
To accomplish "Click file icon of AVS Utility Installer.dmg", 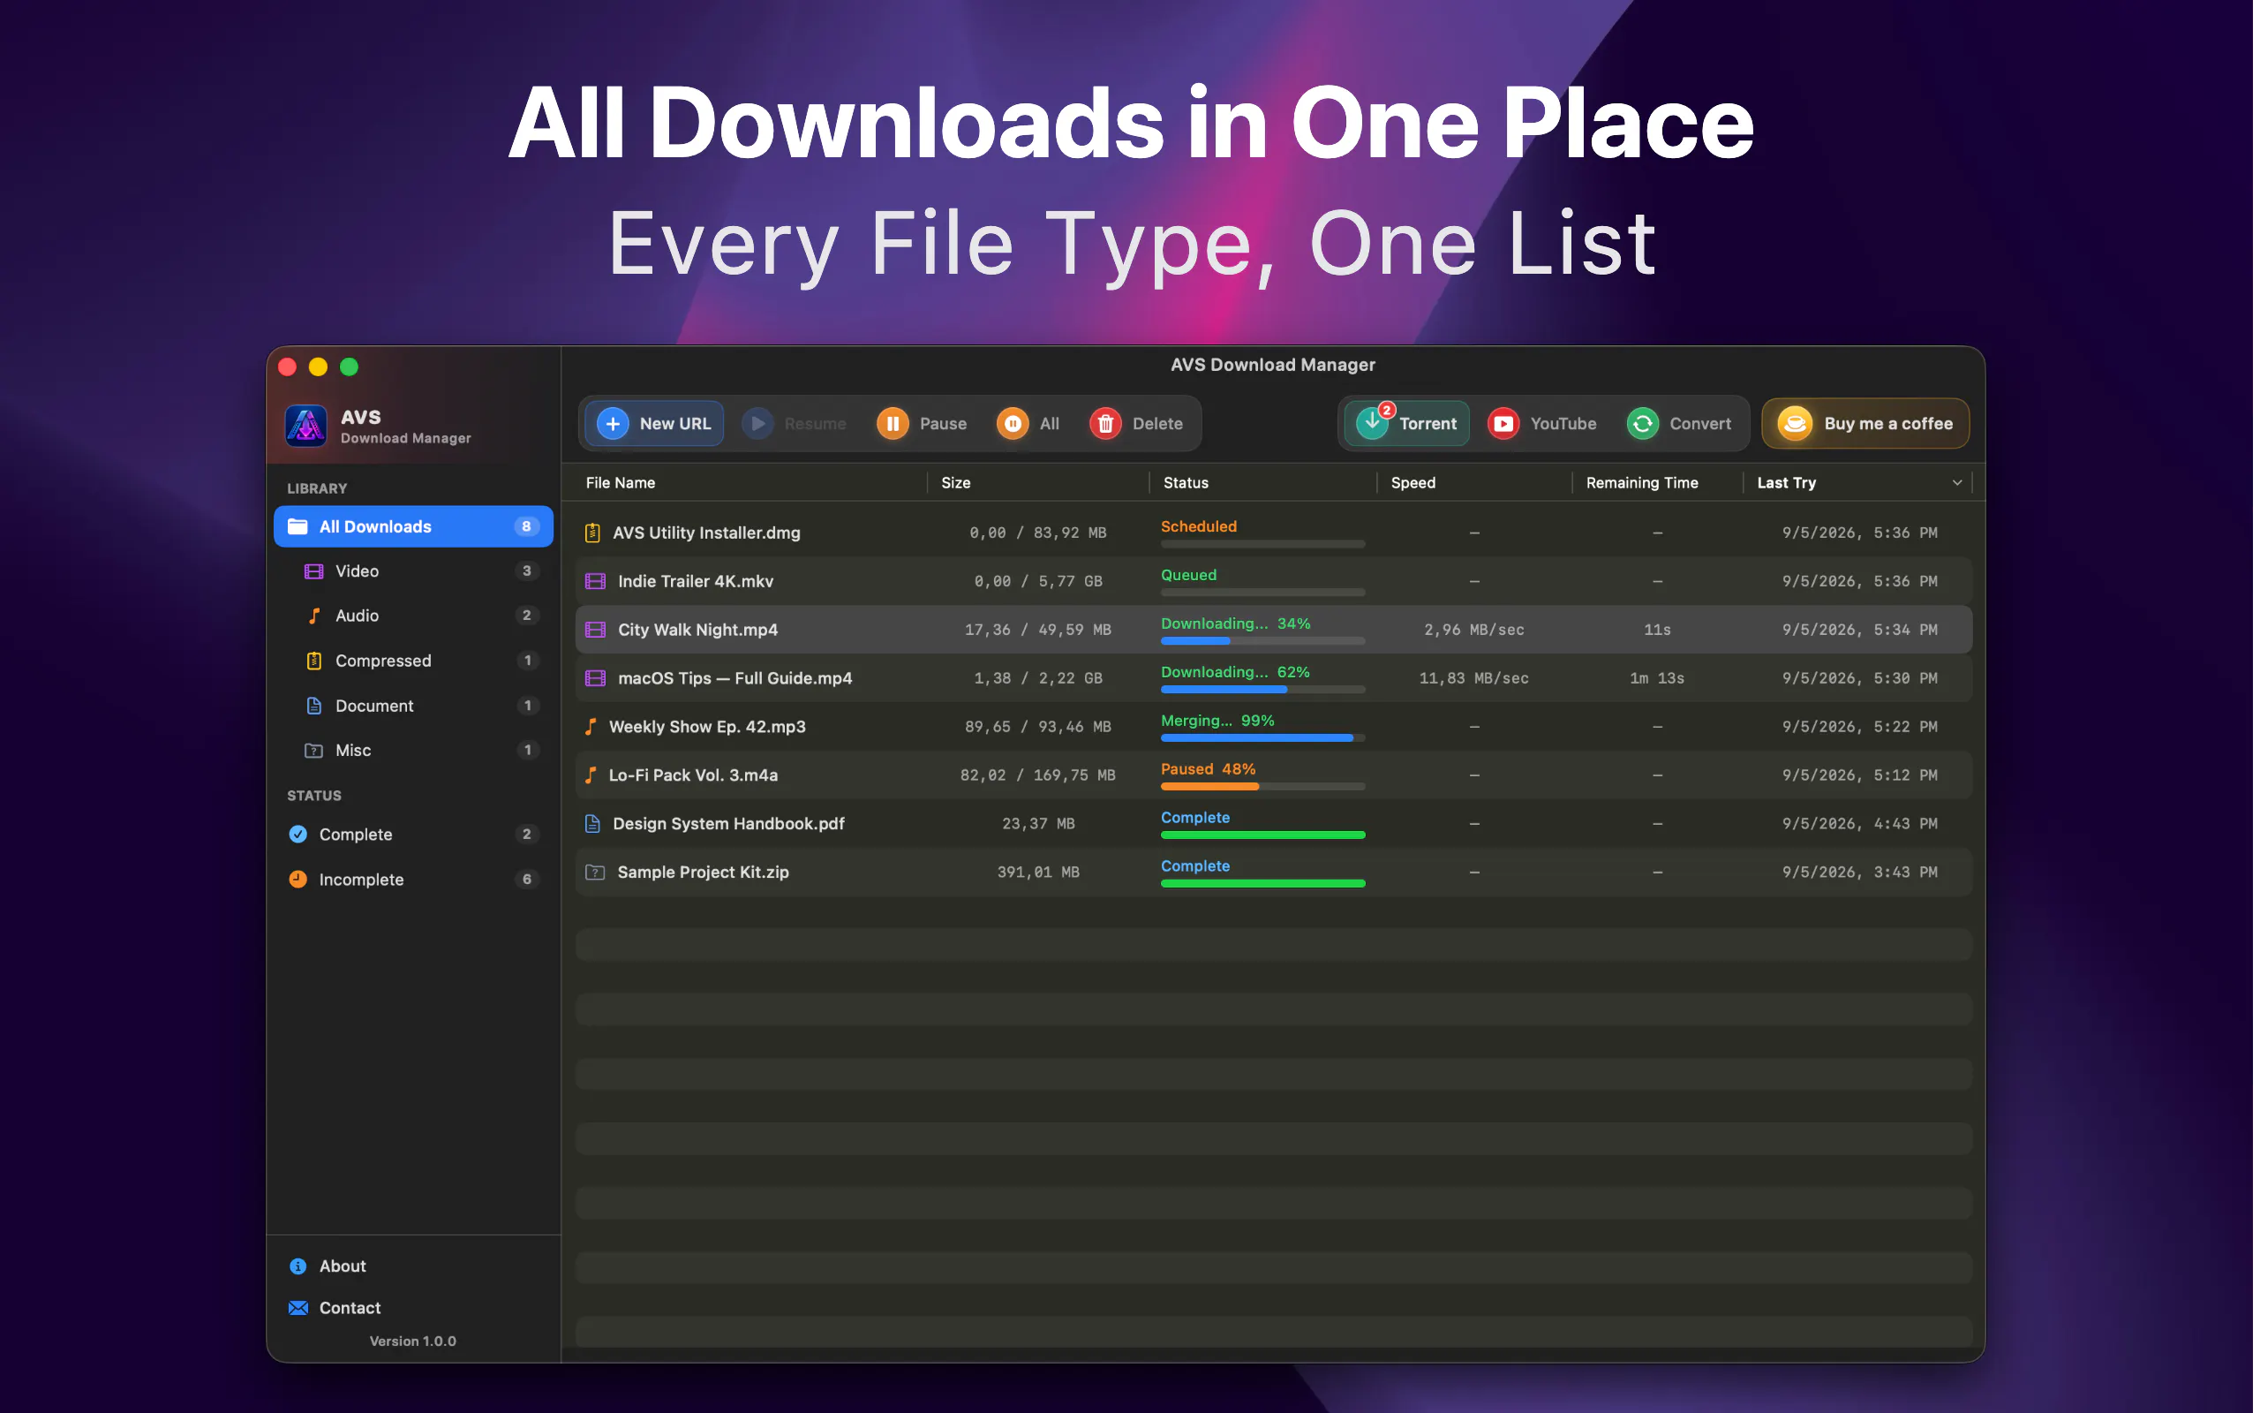I will [593, 533].
